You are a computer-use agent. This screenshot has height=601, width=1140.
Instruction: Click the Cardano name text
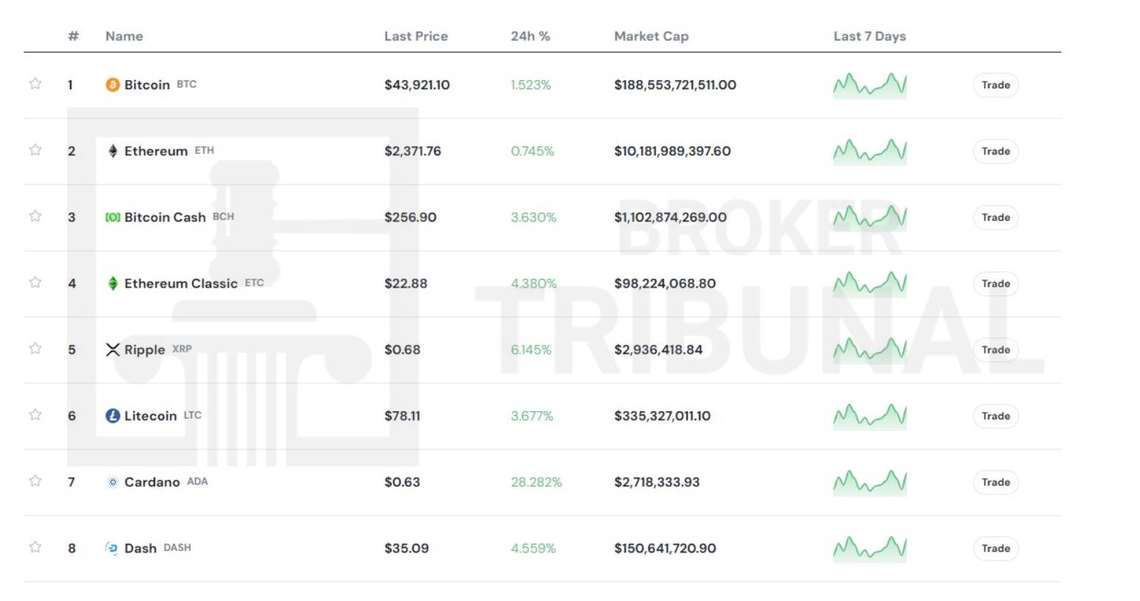152,482
